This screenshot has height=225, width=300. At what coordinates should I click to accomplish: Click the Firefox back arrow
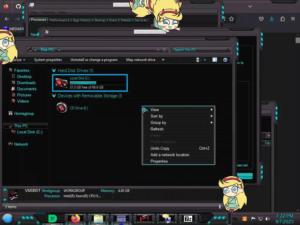click(7, 19)
